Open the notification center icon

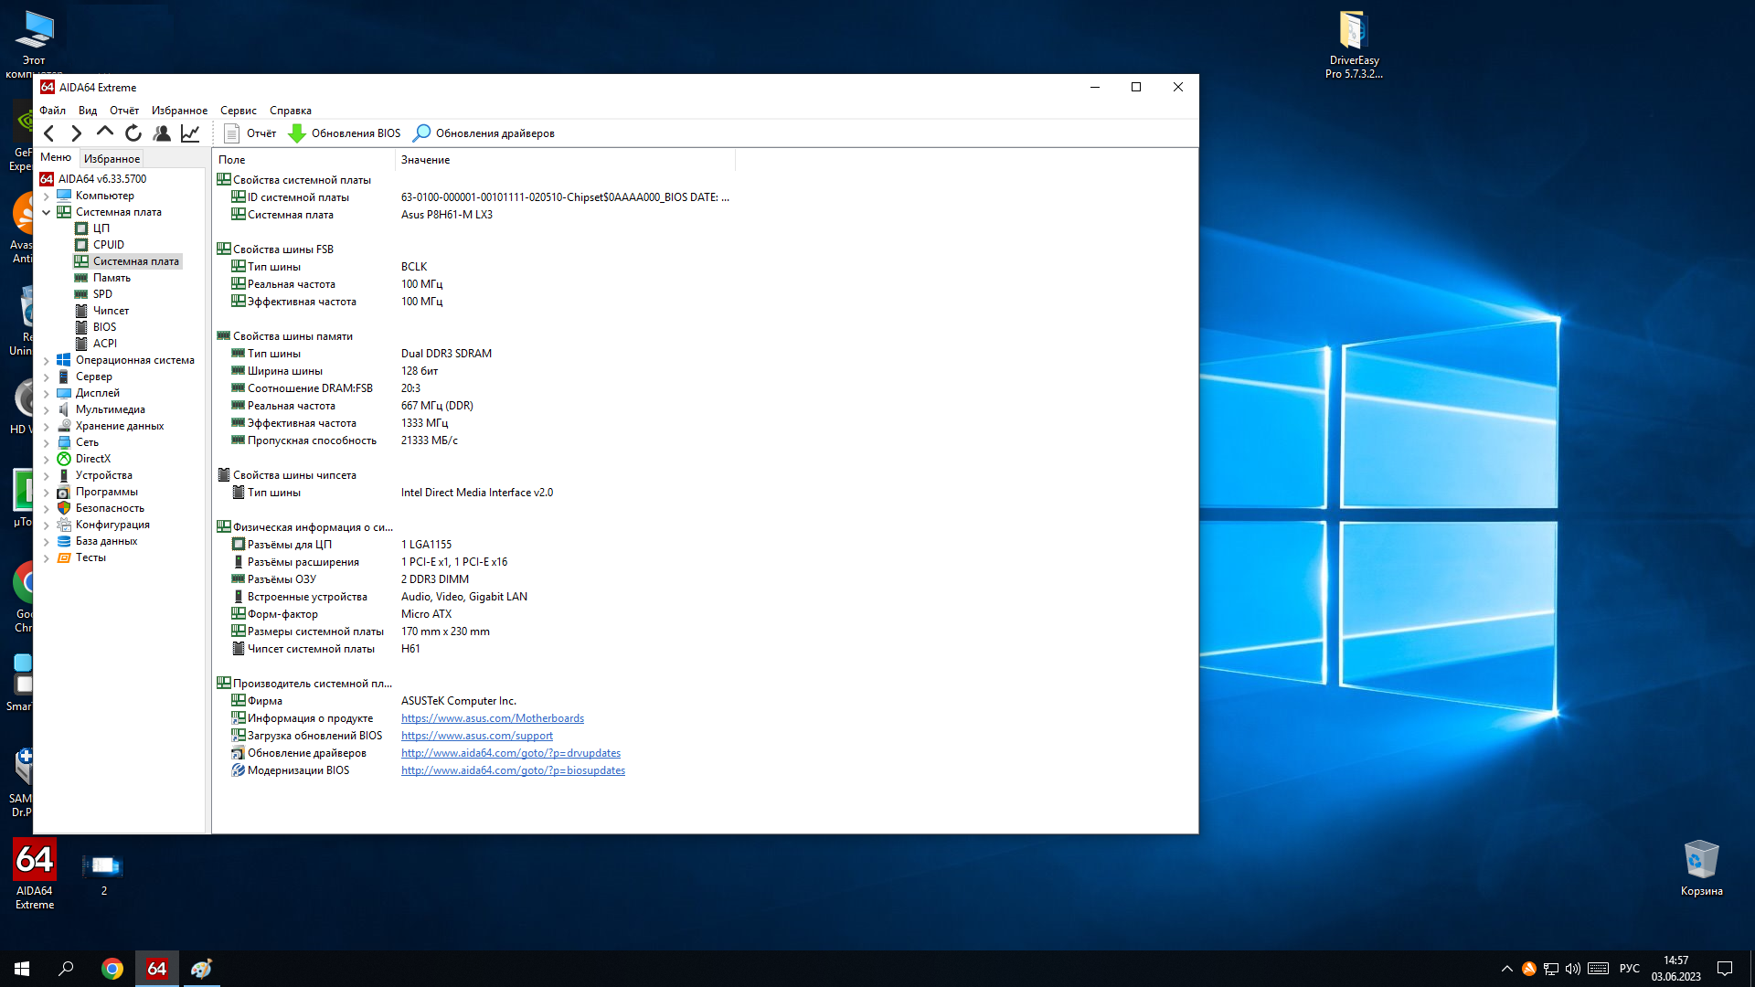(x=1725, y=969)
